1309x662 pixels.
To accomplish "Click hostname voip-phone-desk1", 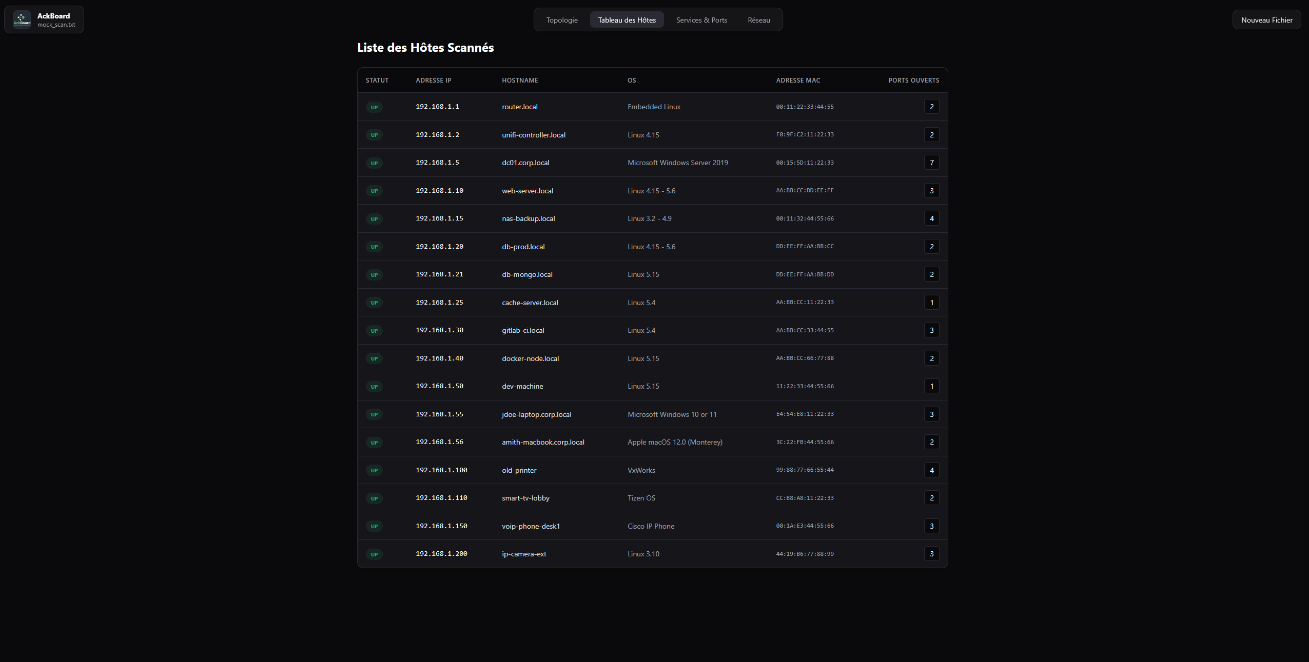I will coord(531,526).
